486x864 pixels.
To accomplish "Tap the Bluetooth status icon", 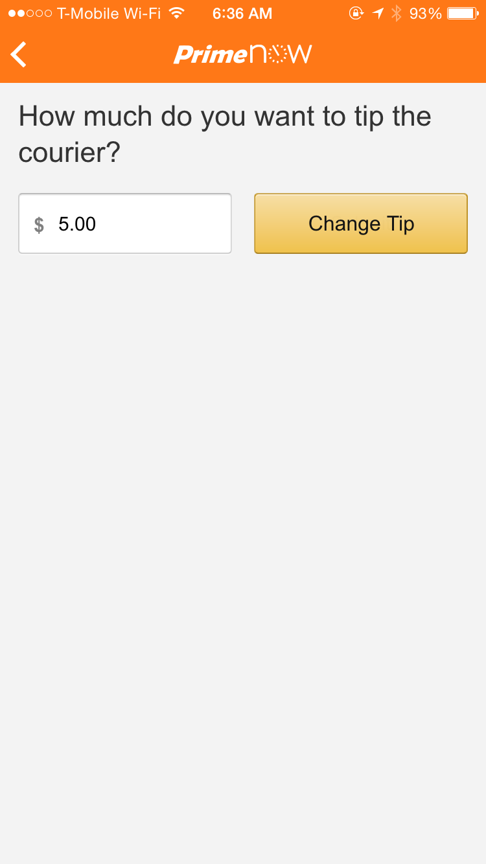I will coord(396,13).
